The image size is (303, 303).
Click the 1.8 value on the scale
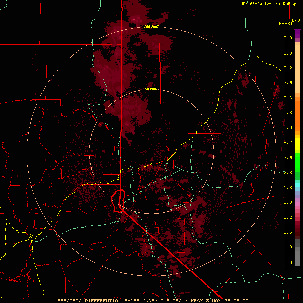(x=288, y=188)
